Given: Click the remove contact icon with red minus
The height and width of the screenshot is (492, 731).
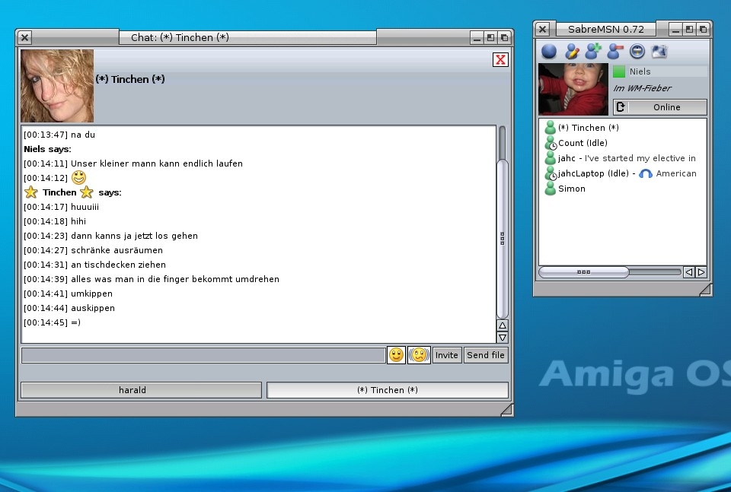Looking at the screenshot, I should click(615, 51).
